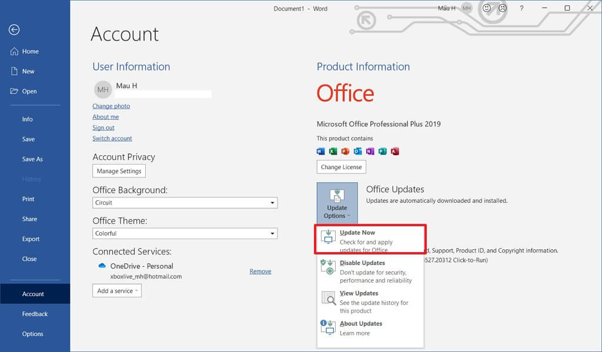Click the Access app icon

(x=394, y=151)
